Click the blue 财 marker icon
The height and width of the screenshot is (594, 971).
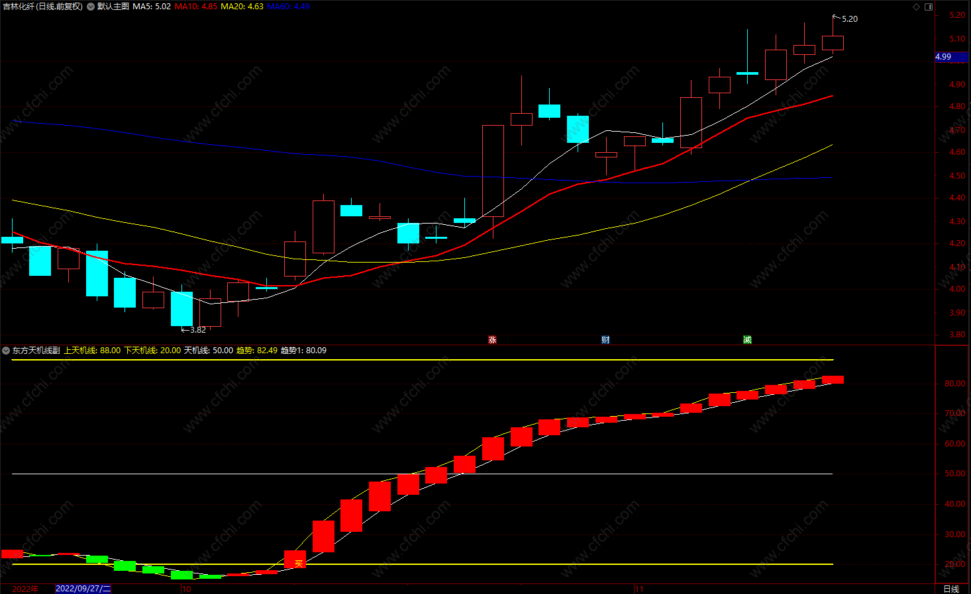pos(605,339)
